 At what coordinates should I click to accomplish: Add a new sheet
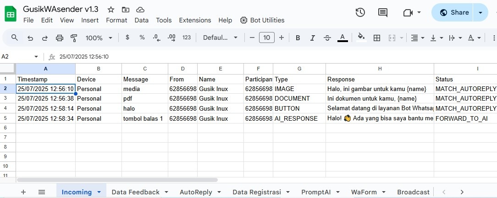click(x=23, y=192)
